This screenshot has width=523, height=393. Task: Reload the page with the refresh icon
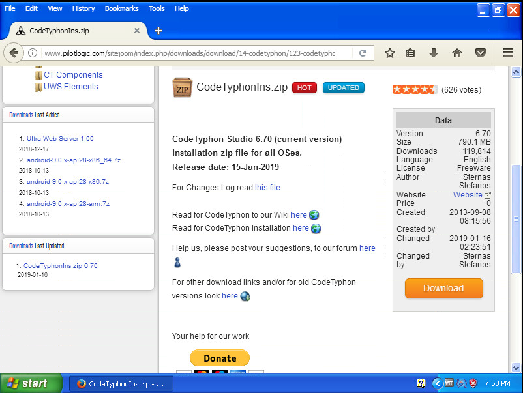363,53
